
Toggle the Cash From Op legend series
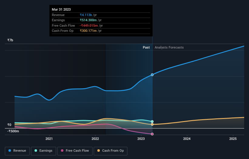pyautogui.click(x=110, y=151)
